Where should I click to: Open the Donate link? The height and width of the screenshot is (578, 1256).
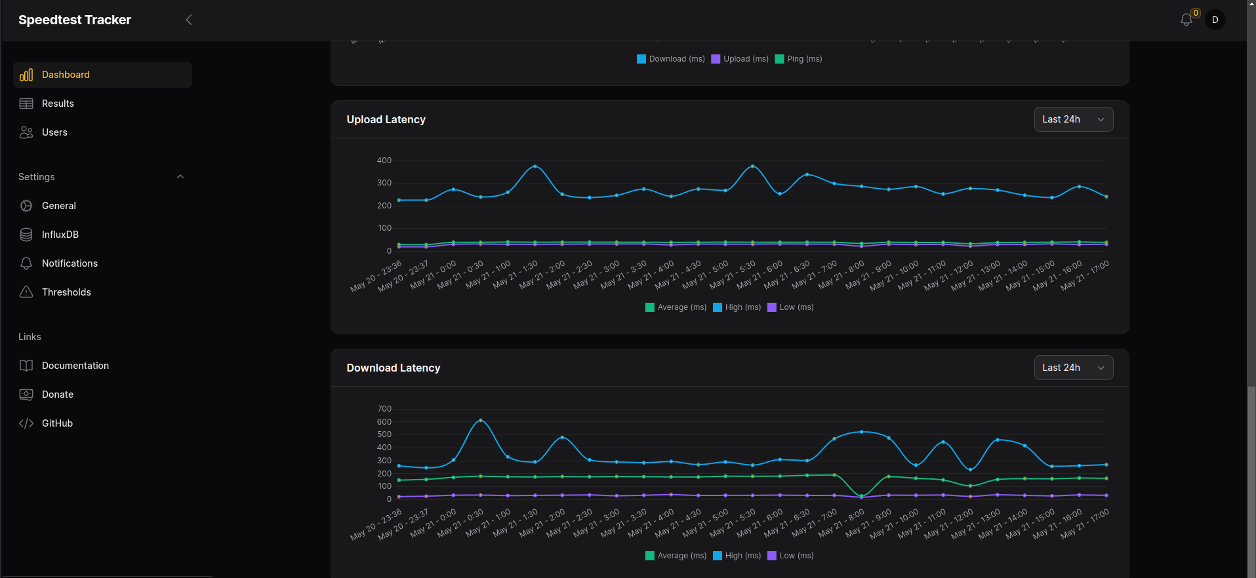[x=102, y=395]
